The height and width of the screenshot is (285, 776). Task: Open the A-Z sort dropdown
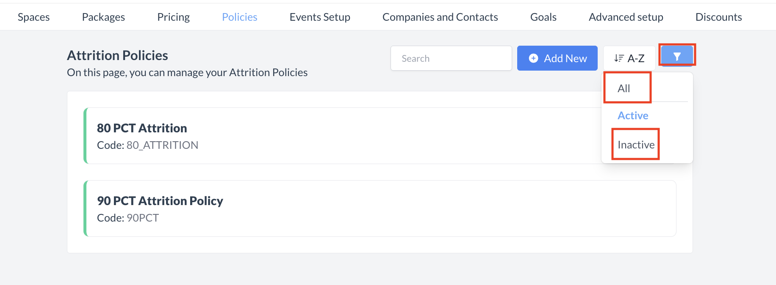pyautogui.click(x=629, y=58)
